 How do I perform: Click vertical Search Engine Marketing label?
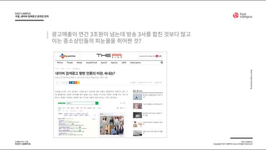click(x=251, y=79)
